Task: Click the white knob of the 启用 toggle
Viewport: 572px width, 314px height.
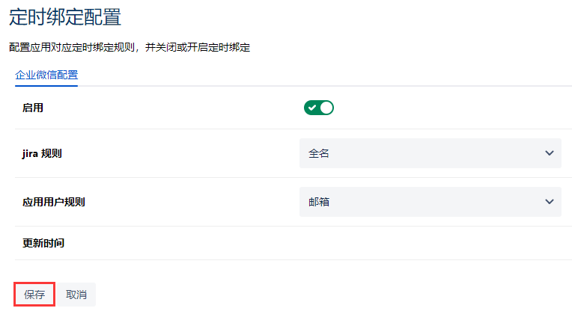Action: point(326,108)
